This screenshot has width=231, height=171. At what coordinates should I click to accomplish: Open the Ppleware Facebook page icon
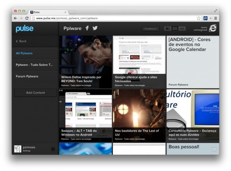pyautogui.click(x=87, y=28)
